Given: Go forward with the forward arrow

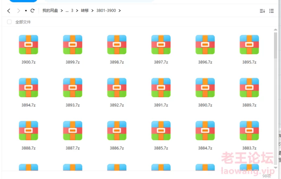Looking at the screenshot, I should 19,11.
